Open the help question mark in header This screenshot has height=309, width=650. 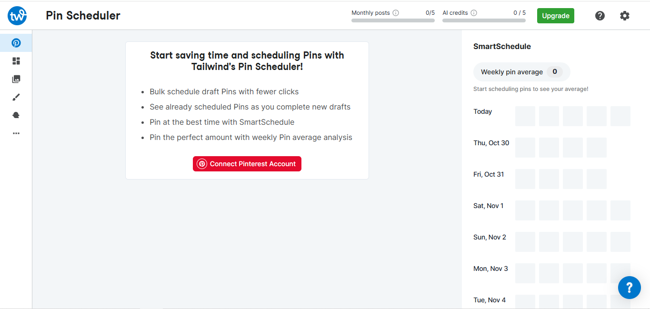coord(600,16)
